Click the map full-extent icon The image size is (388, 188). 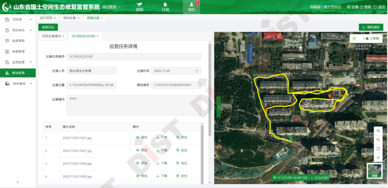pos(378,148)
